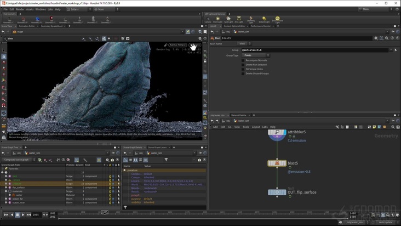Image resolution: width=401 pixels, height=226 pixels.
Task: Click the current frame number field
Action: (36, 214)
